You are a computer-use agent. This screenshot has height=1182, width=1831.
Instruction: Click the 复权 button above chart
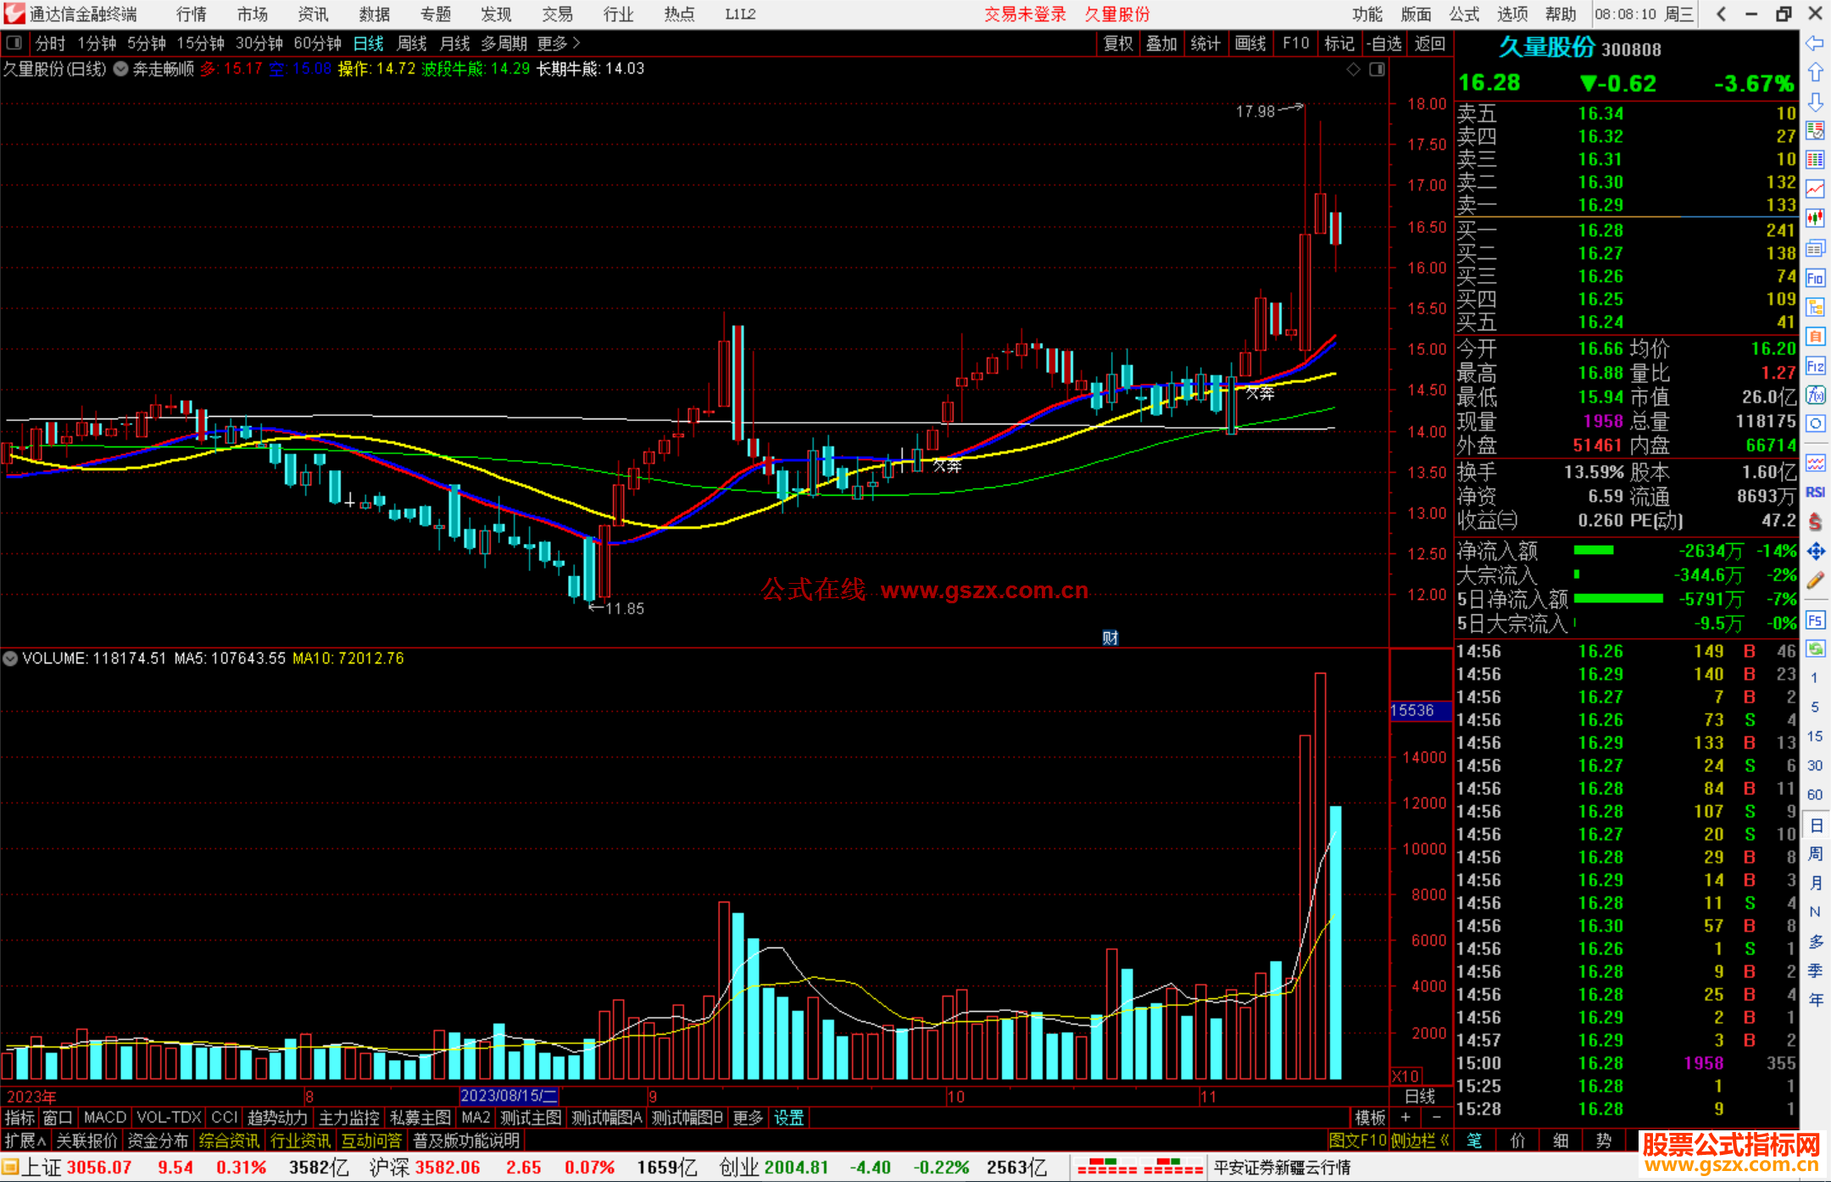[x=1118, y=43]
